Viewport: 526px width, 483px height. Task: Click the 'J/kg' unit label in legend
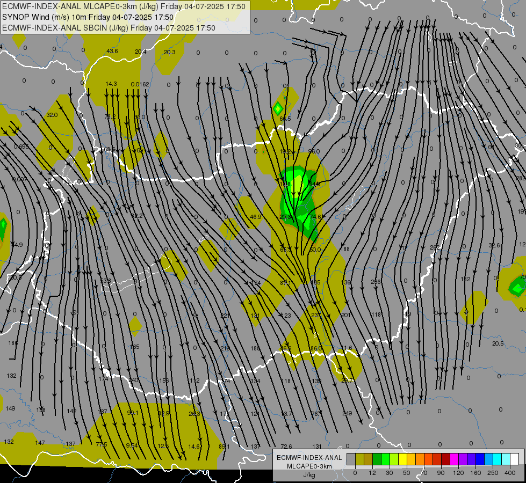pos(309,475)
